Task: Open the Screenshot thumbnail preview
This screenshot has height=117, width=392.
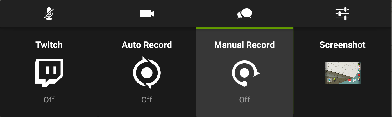Action: (x=343, y=73)
